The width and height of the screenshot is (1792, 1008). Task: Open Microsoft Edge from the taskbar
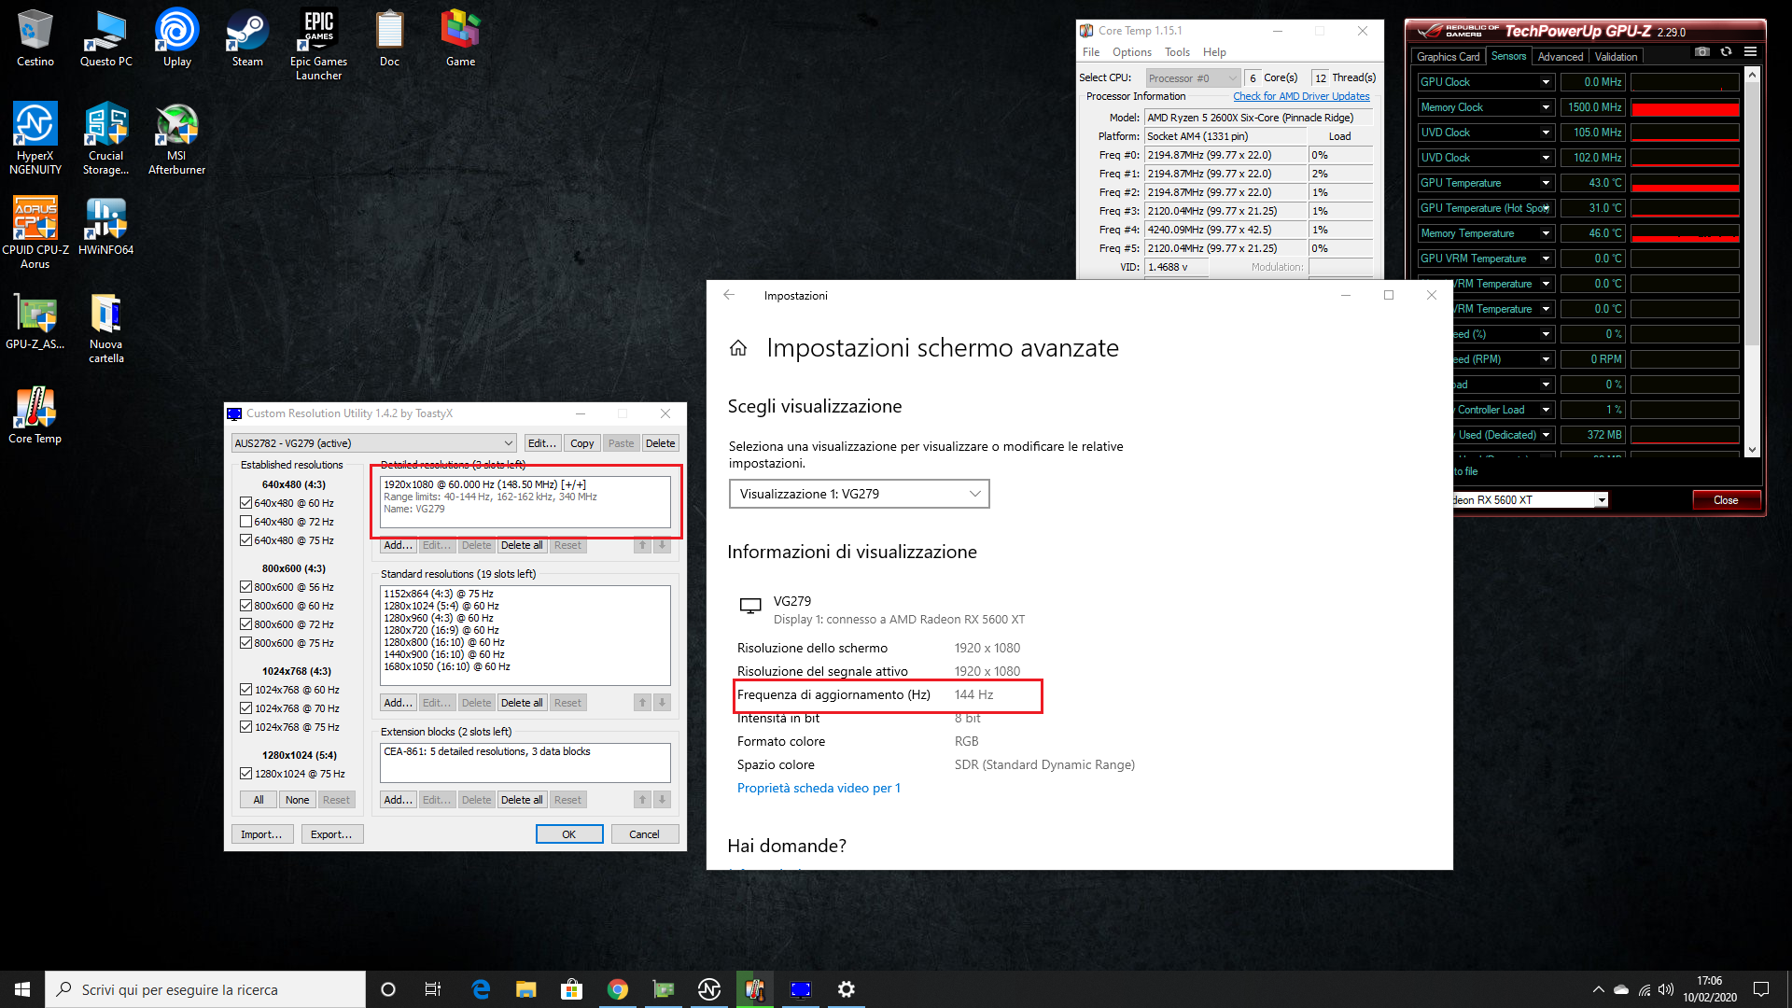(x=481, y=989)
